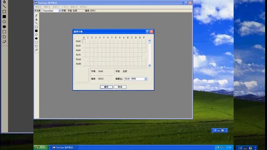The height and width of the screenshot is (150, 267).
Task: Click the 字型 全部 value in dialog
Action: tap(125, 71)
